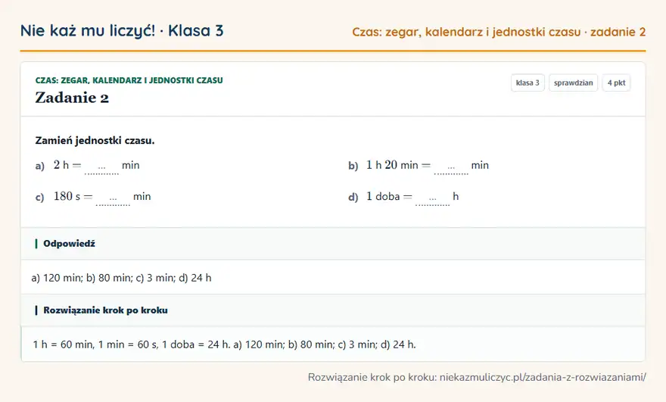The image size is (666, 402).
Task: Click the 'c)' item label
Action: 39,197
